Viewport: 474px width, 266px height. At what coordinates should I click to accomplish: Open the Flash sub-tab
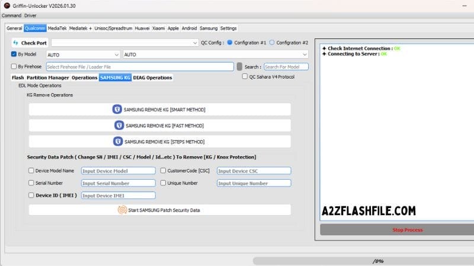(18, 77)
